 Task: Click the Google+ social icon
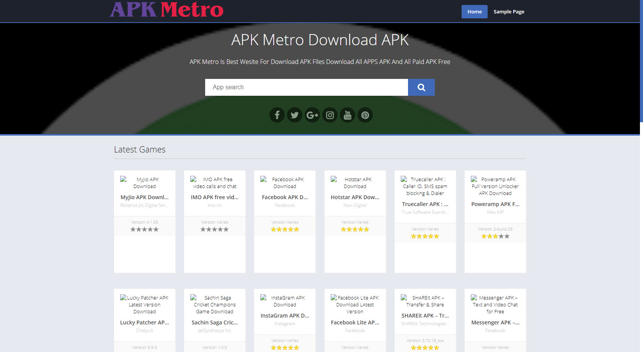[312, 115]
